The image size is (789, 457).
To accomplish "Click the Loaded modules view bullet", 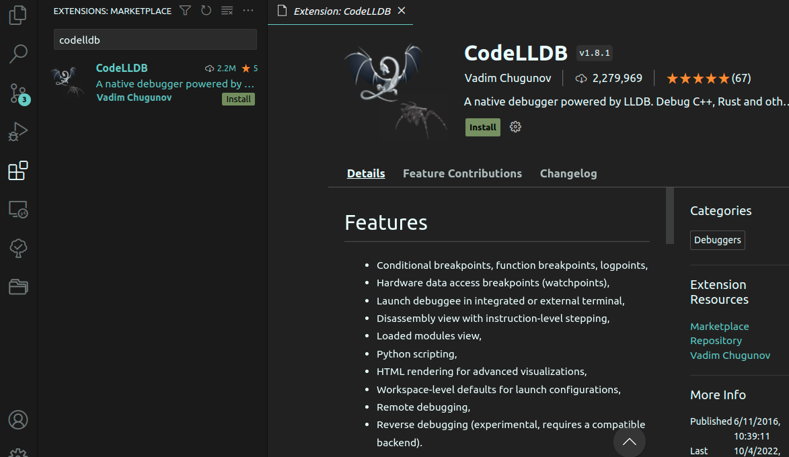I will [428, 336].
